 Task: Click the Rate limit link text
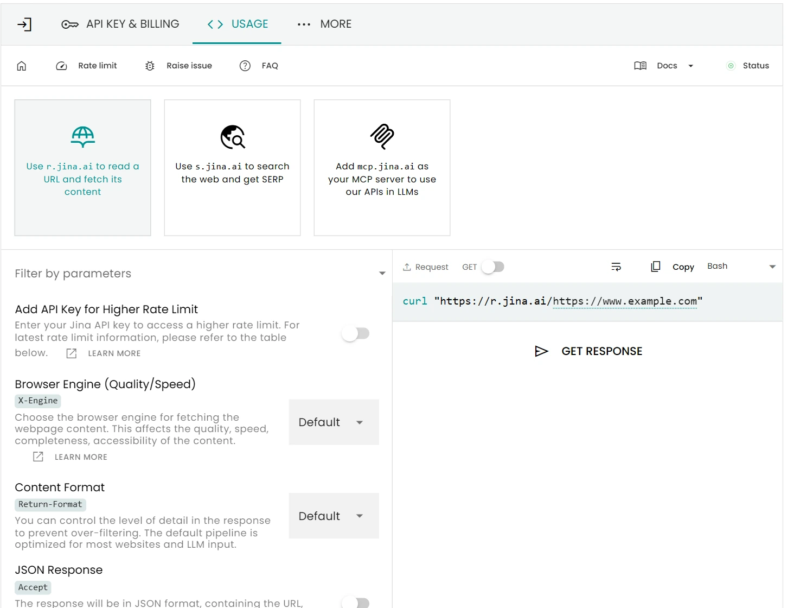tap(98, 66)
